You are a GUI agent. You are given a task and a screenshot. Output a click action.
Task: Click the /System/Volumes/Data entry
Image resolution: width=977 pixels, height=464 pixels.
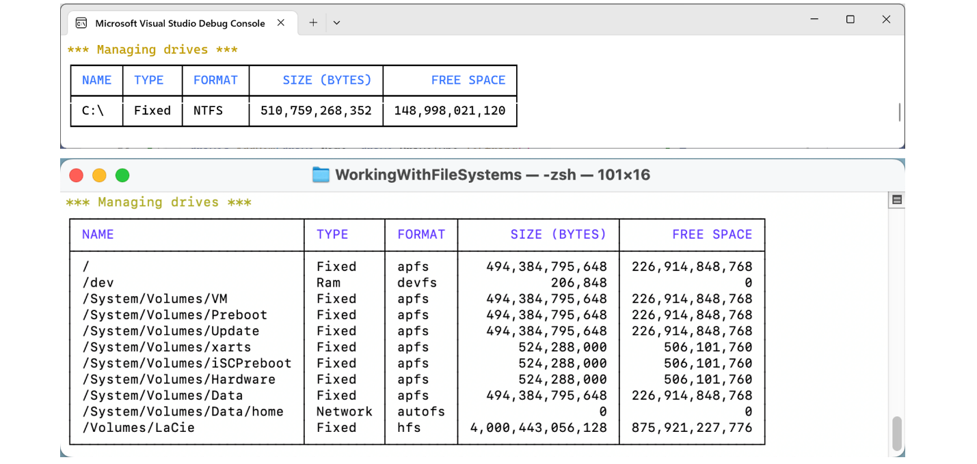pos(163,396)
